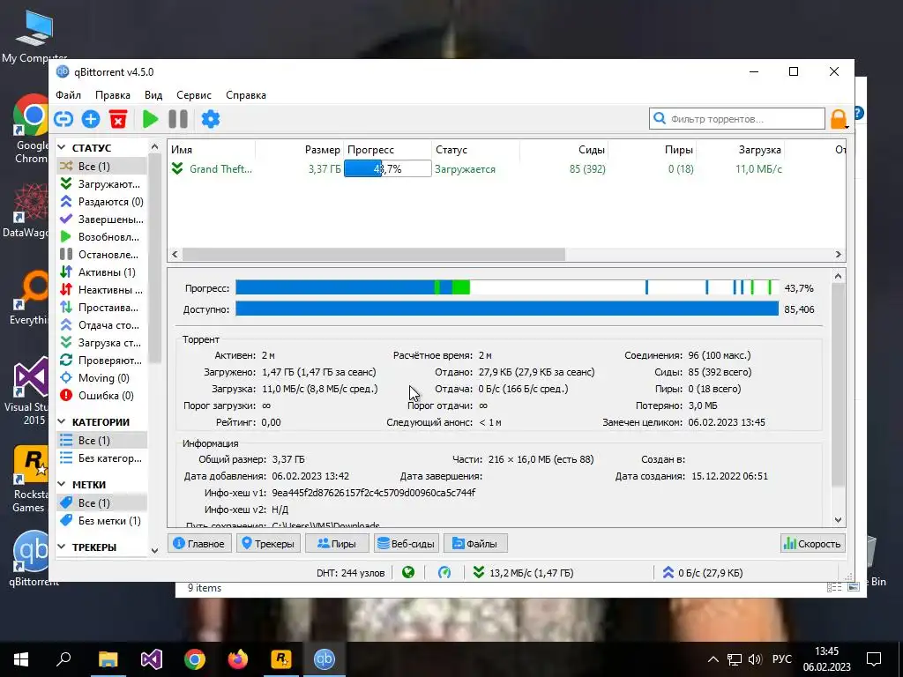Select the Остановлены status filter
903x677 pixels.
(102, 254)
